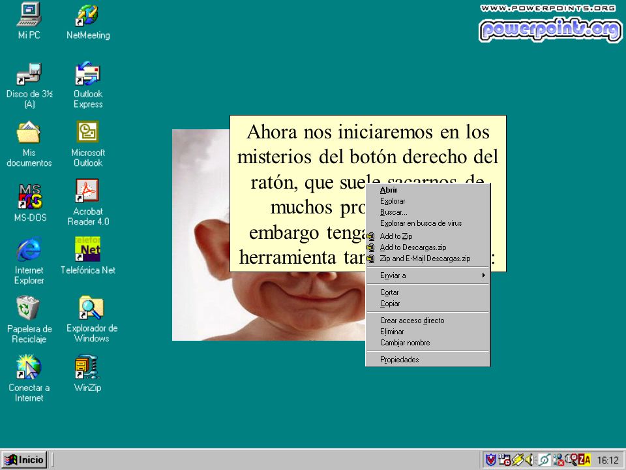Click the magnifier tray icon
Viewport: 626px width, 470px height.
point(571,460)
